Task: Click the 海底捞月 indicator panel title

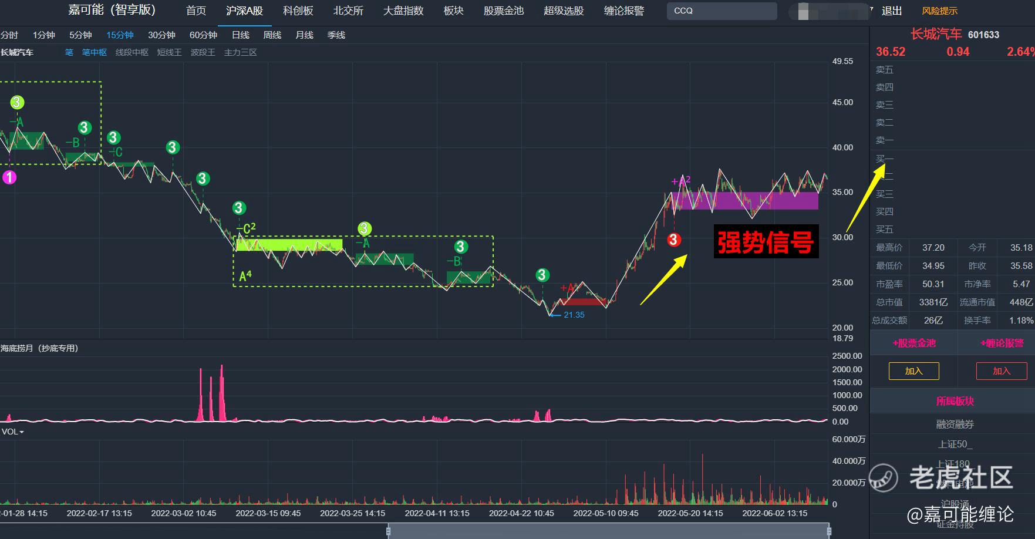Action: [x=40, y=348]
